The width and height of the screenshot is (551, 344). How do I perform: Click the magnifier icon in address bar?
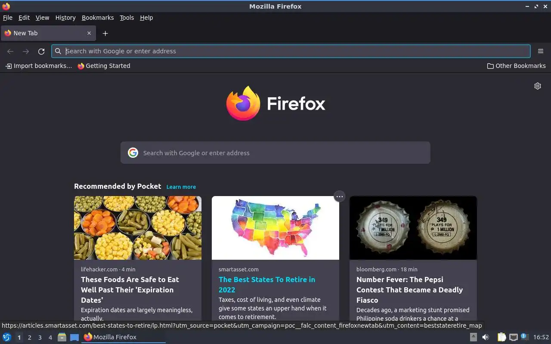pyautogui.click(x=58, y=51)
